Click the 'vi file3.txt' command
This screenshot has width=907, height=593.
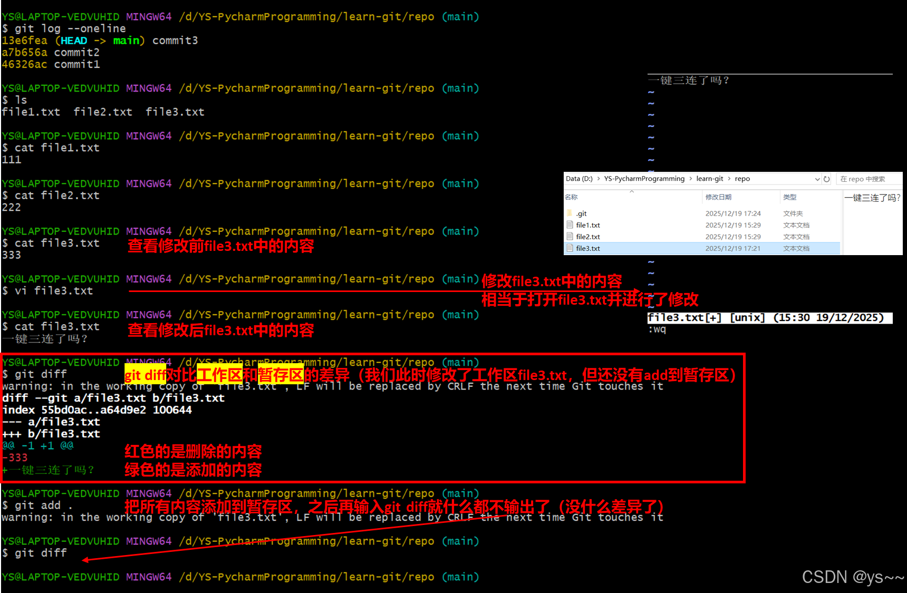pos(48,291)
